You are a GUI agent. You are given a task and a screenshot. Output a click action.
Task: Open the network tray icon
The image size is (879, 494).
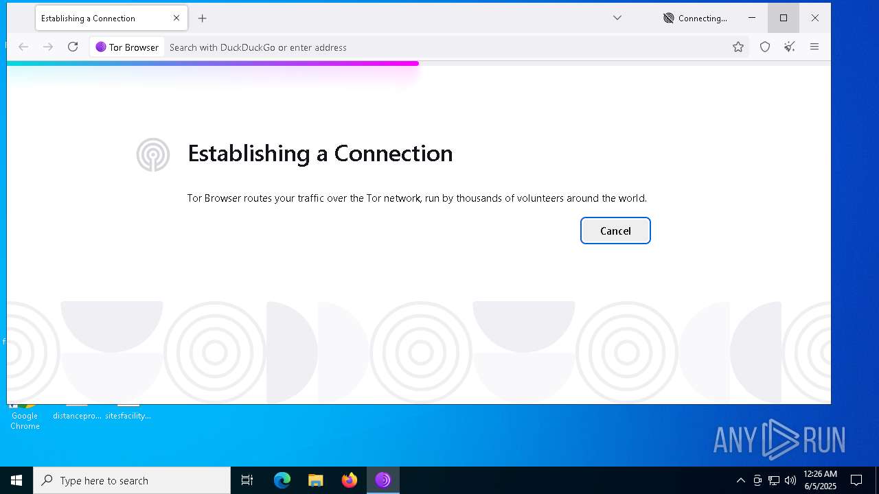774,480
